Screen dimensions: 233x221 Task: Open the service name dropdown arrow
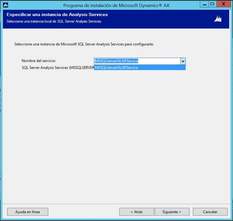pyautogui.click(x=183, y=61)
